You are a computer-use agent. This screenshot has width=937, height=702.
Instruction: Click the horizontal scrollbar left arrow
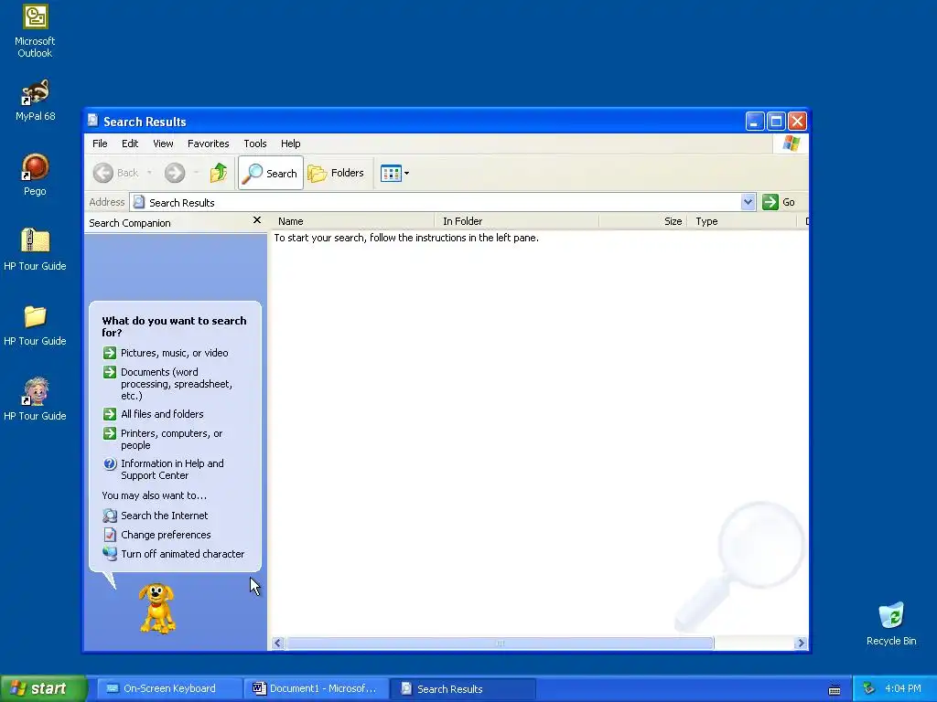click(x=277, y=643)
